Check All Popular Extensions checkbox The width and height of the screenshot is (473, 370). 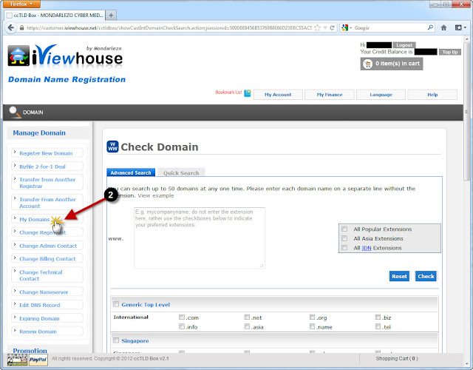click(x=344, y=229)
